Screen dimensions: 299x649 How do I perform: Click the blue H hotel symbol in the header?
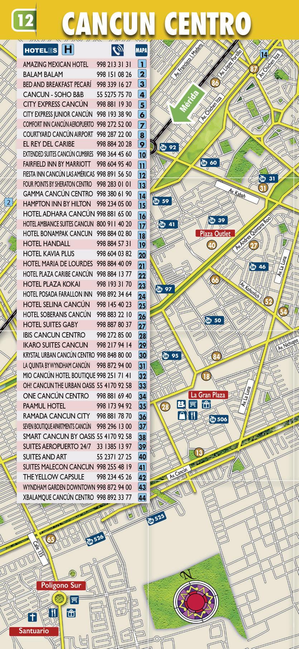[68, 50]
